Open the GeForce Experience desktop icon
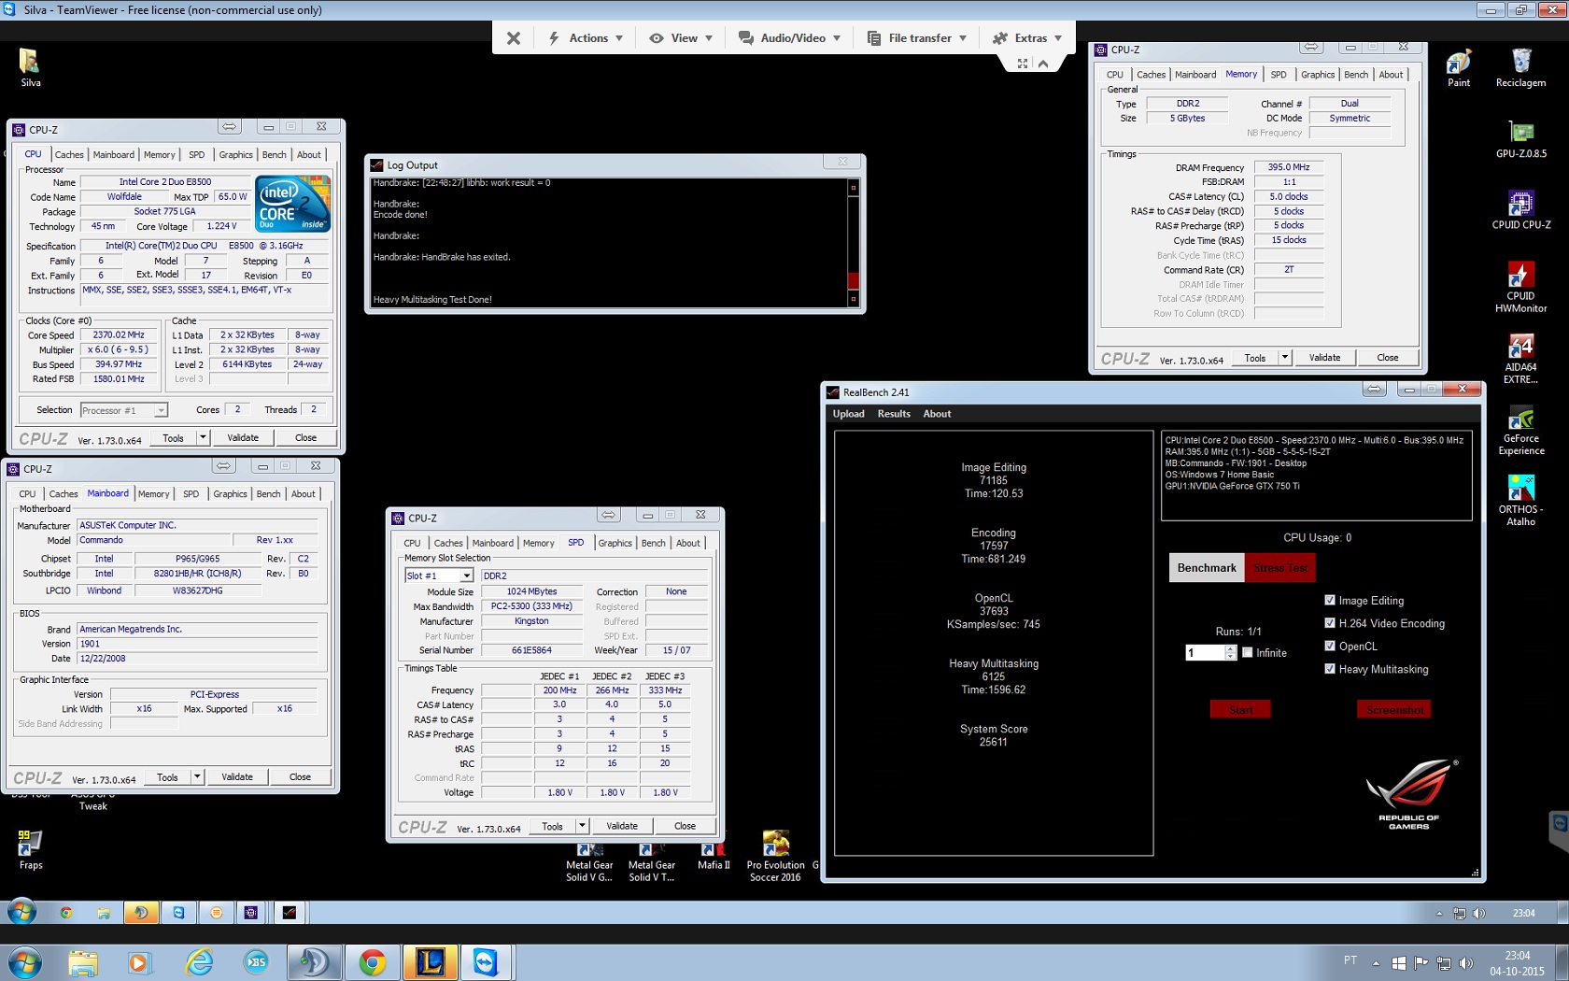 1520,430
